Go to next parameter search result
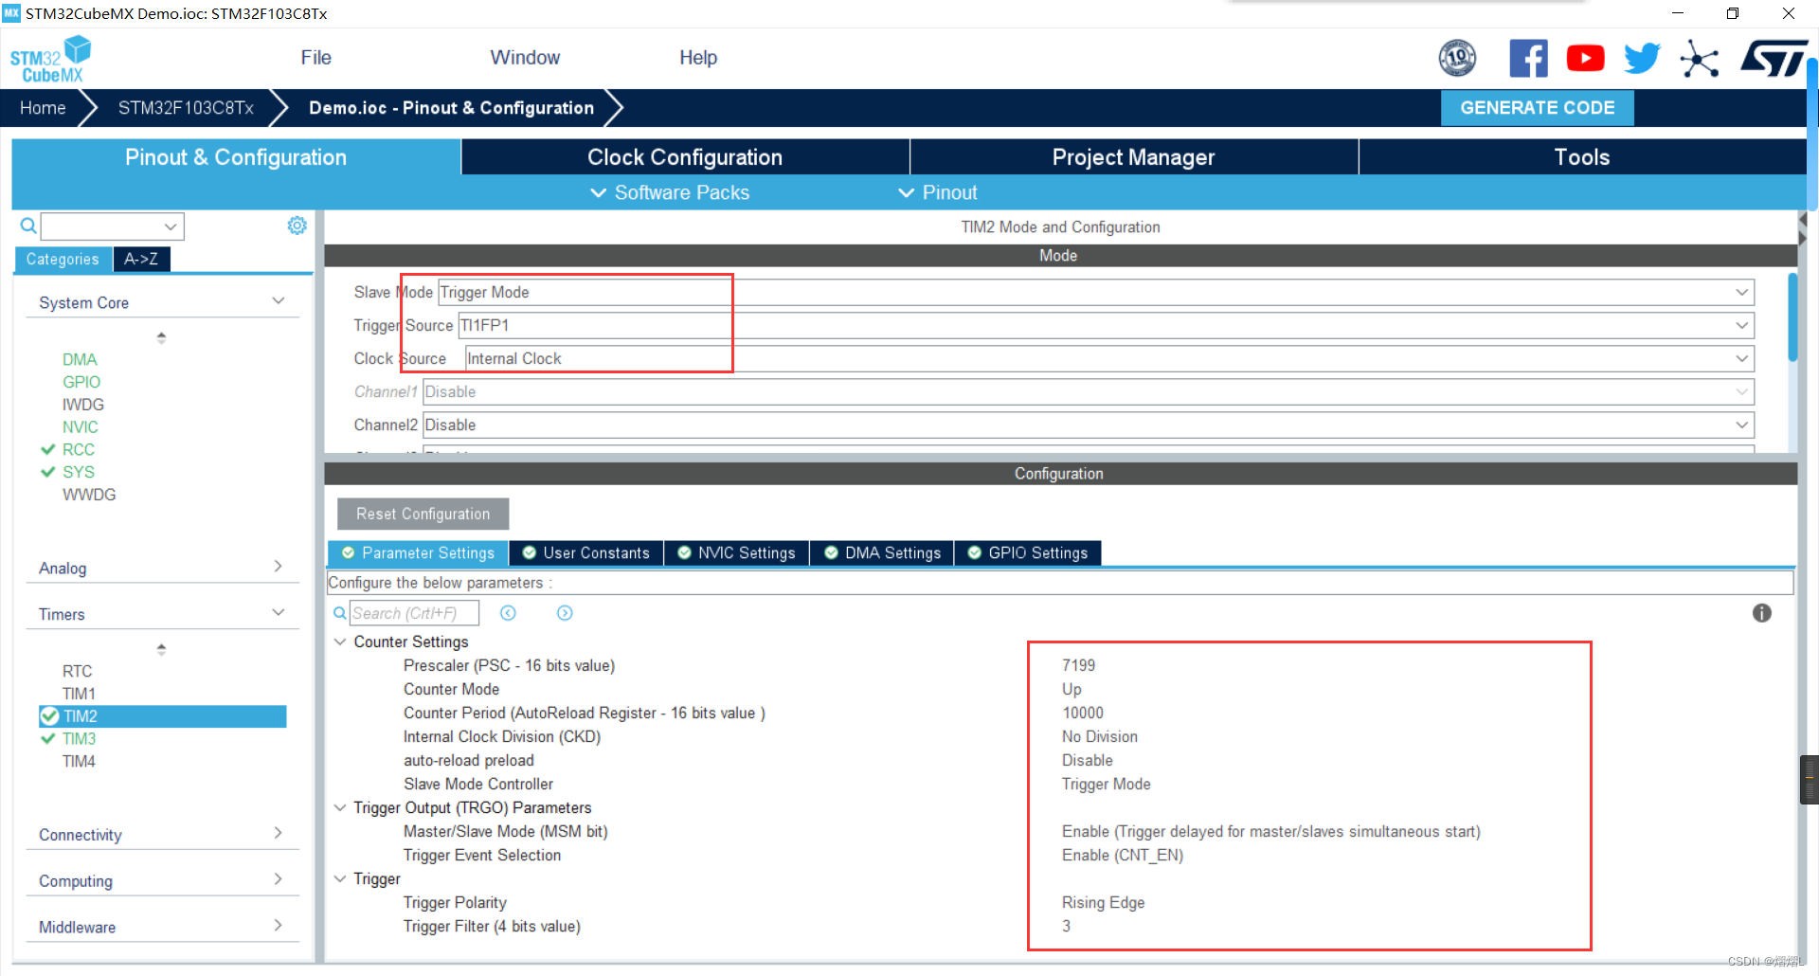Image resolution: width=1819 pixels, height=976 pixels. click(565, 613)
